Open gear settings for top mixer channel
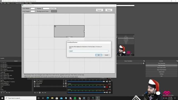This screenshot has height=100, width=178. point(110,81)
